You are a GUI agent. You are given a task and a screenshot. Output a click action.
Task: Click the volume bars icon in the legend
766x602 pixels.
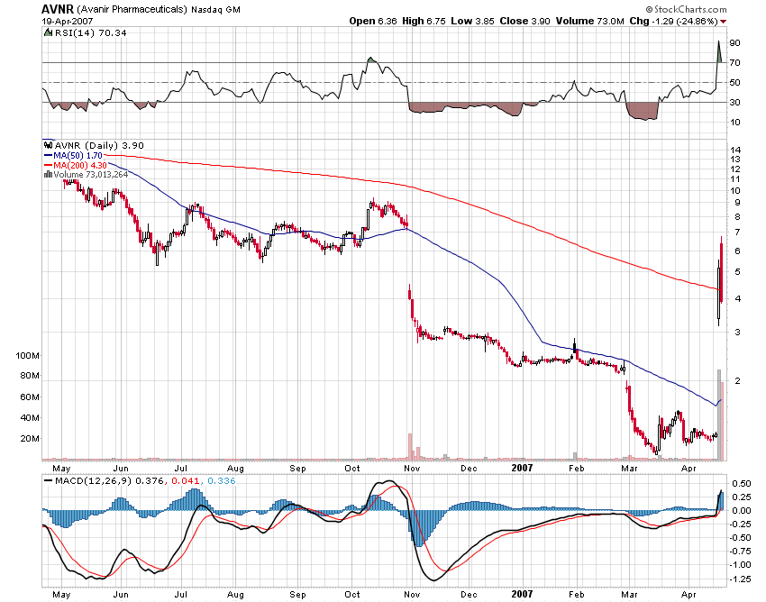click(x=48, y=174)
